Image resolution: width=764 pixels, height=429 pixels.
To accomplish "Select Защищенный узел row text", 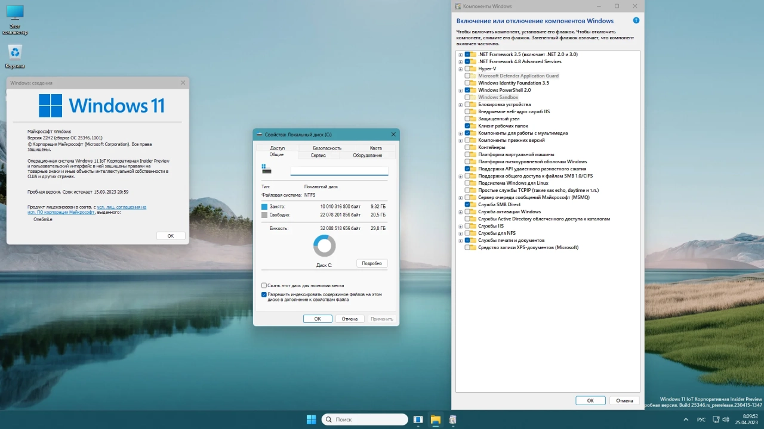I will click(498, 119).
